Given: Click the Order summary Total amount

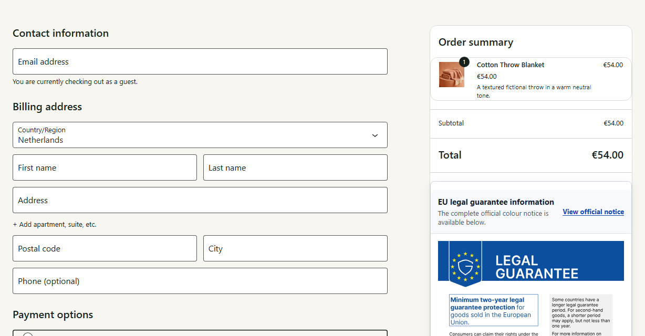Looking at the screenshot, I should point(607,155).
